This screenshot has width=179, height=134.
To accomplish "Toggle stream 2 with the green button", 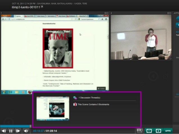I will [159, 131].
